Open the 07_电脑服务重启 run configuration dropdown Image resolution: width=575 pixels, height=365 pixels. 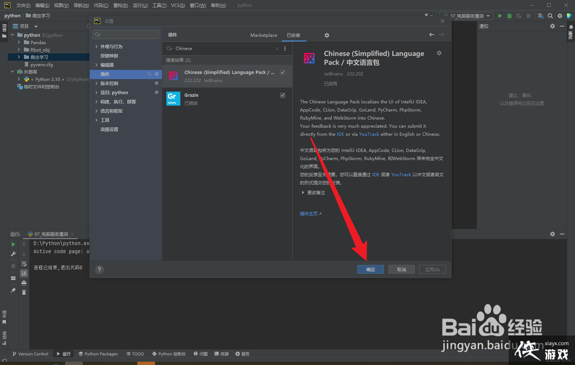coord(467,16)
